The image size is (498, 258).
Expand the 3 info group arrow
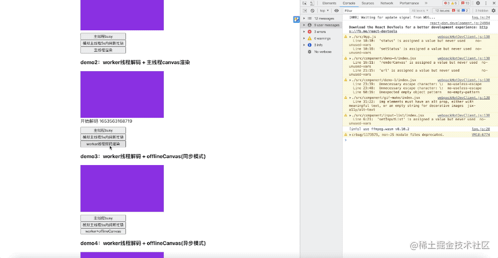click(304, 45)
